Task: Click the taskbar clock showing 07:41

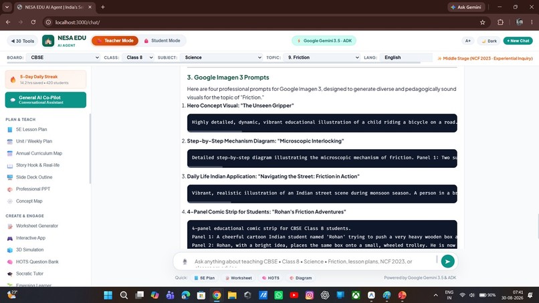Action: click(512, 295)
